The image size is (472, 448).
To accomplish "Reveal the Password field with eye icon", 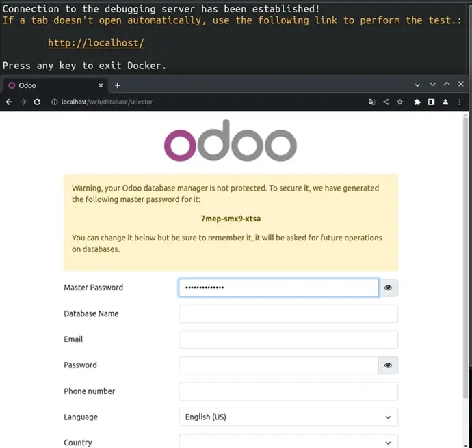I will pyautogui.click(x=388, y=365).
